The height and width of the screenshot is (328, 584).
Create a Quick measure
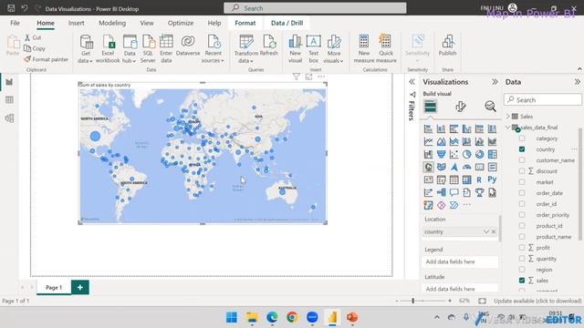[x=386, y=48]
